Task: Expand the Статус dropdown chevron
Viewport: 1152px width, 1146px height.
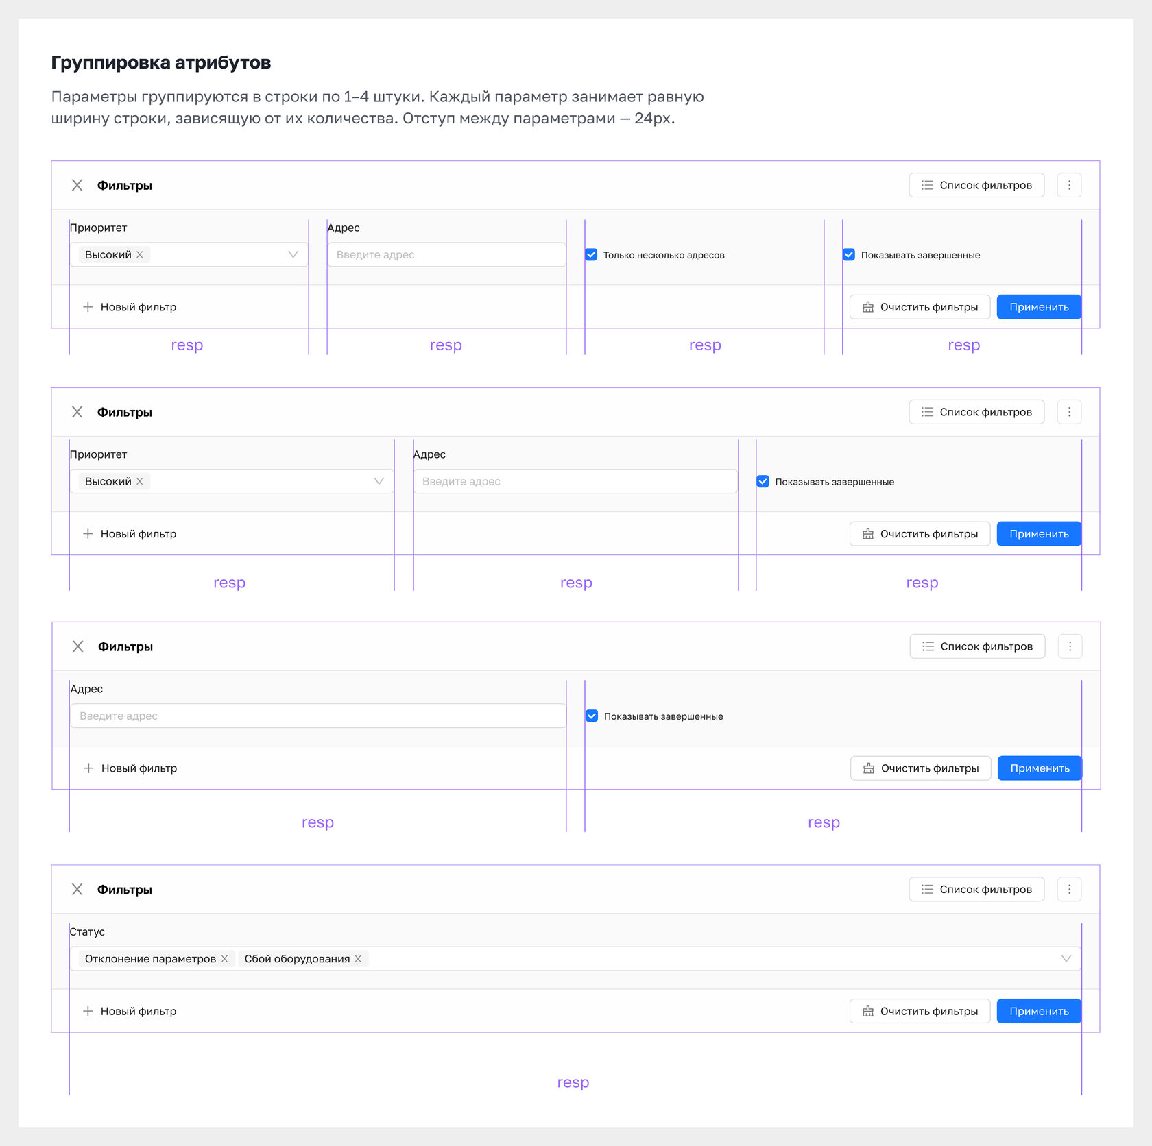Action: point(1066,958)
